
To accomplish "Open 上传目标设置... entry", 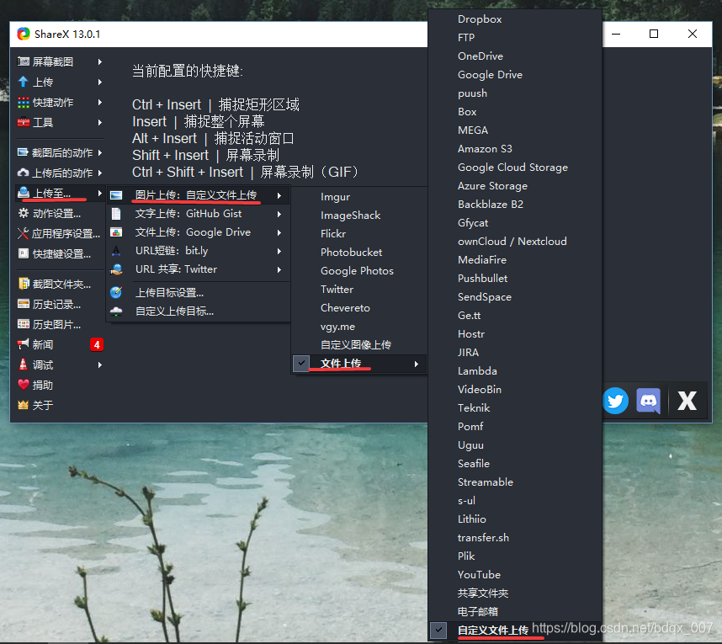I will tap(169, 292).
